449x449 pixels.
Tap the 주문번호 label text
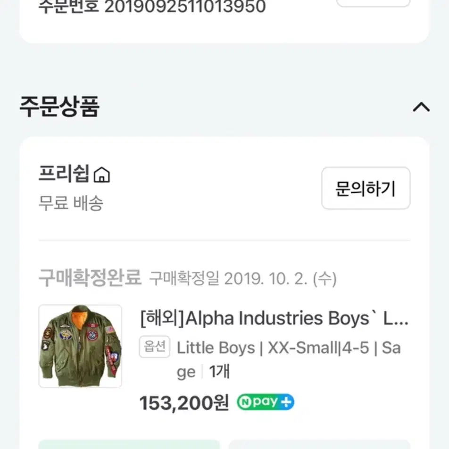(x=69, y=7)
